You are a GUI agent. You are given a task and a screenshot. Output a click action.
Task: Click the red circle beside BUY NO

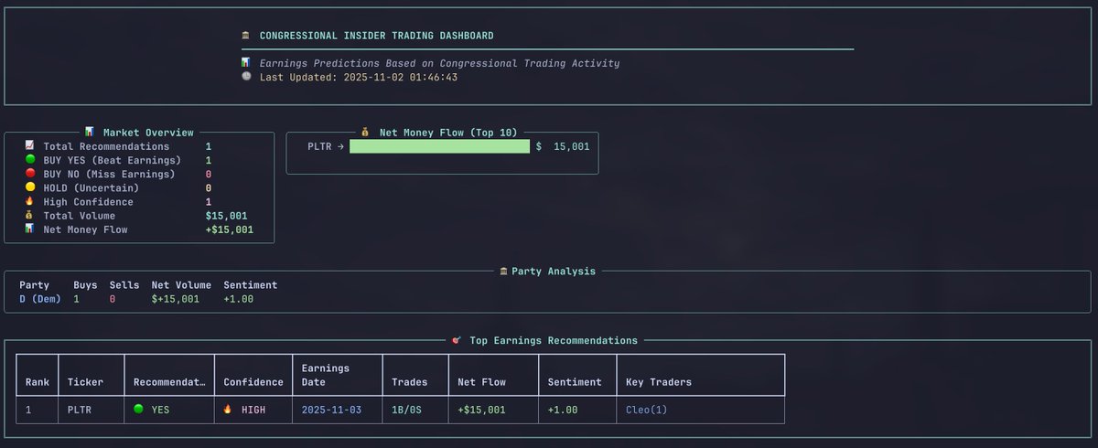[29, 174]
